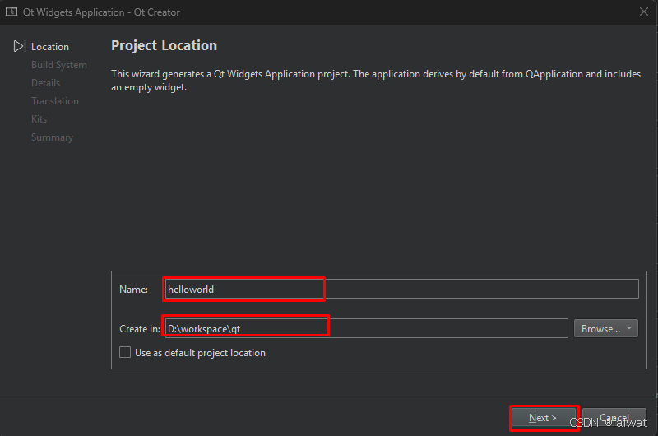The width and height of the screenshot is (658, 436).
Task: Click the Create in: label
Action: click(140, 328)
